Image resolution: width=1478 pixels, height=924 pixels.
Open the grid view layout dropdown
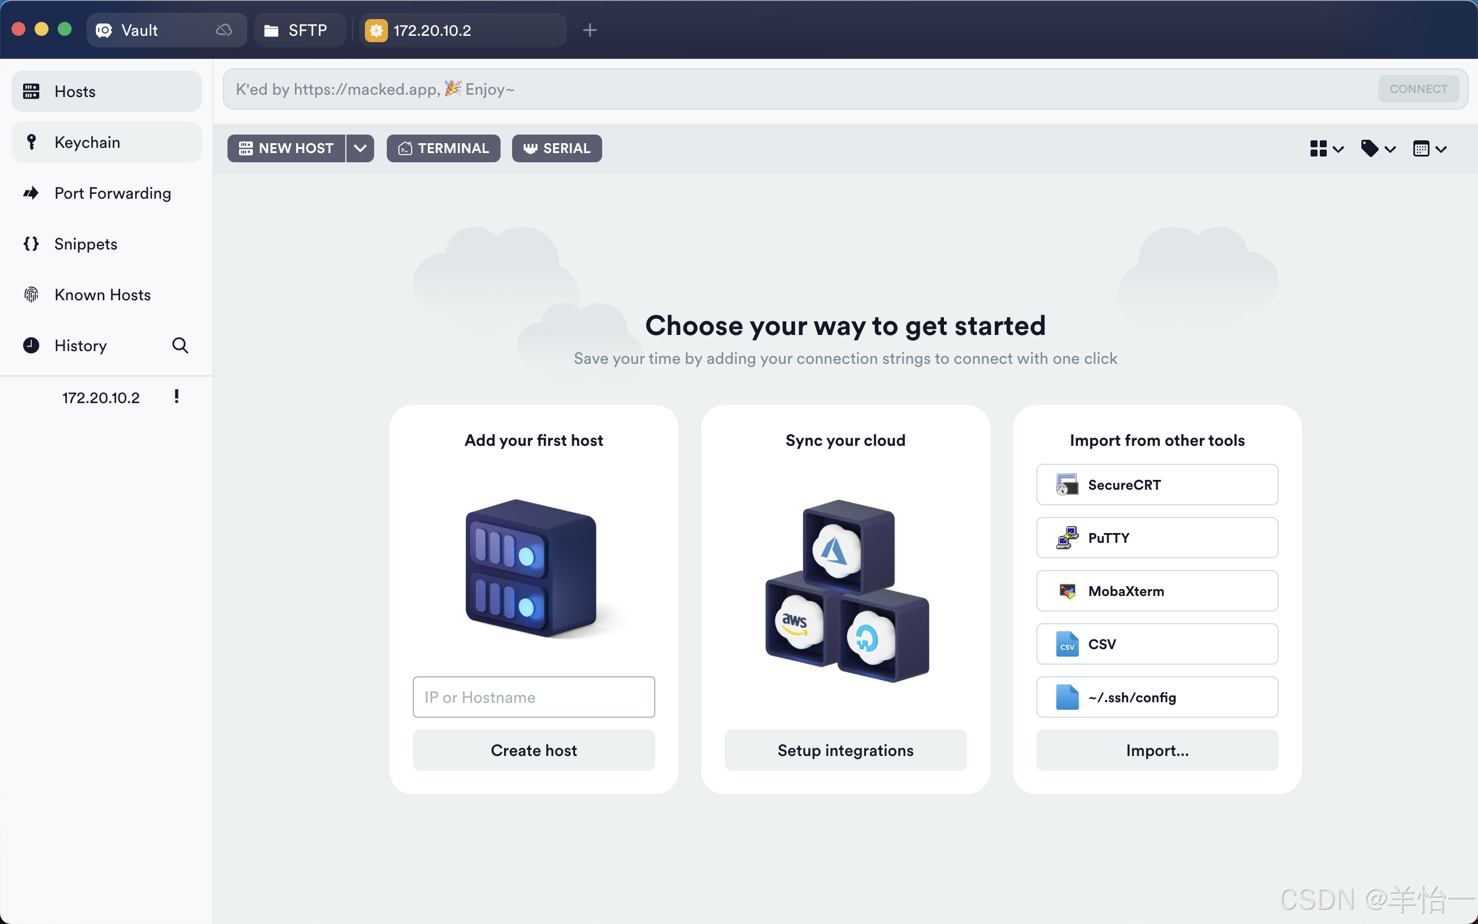click(1327, 148)
